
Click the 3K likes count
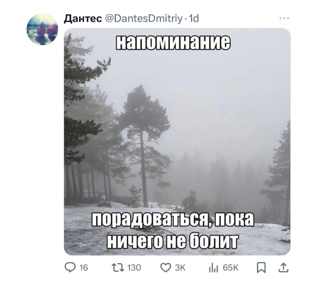click(180, 268)
